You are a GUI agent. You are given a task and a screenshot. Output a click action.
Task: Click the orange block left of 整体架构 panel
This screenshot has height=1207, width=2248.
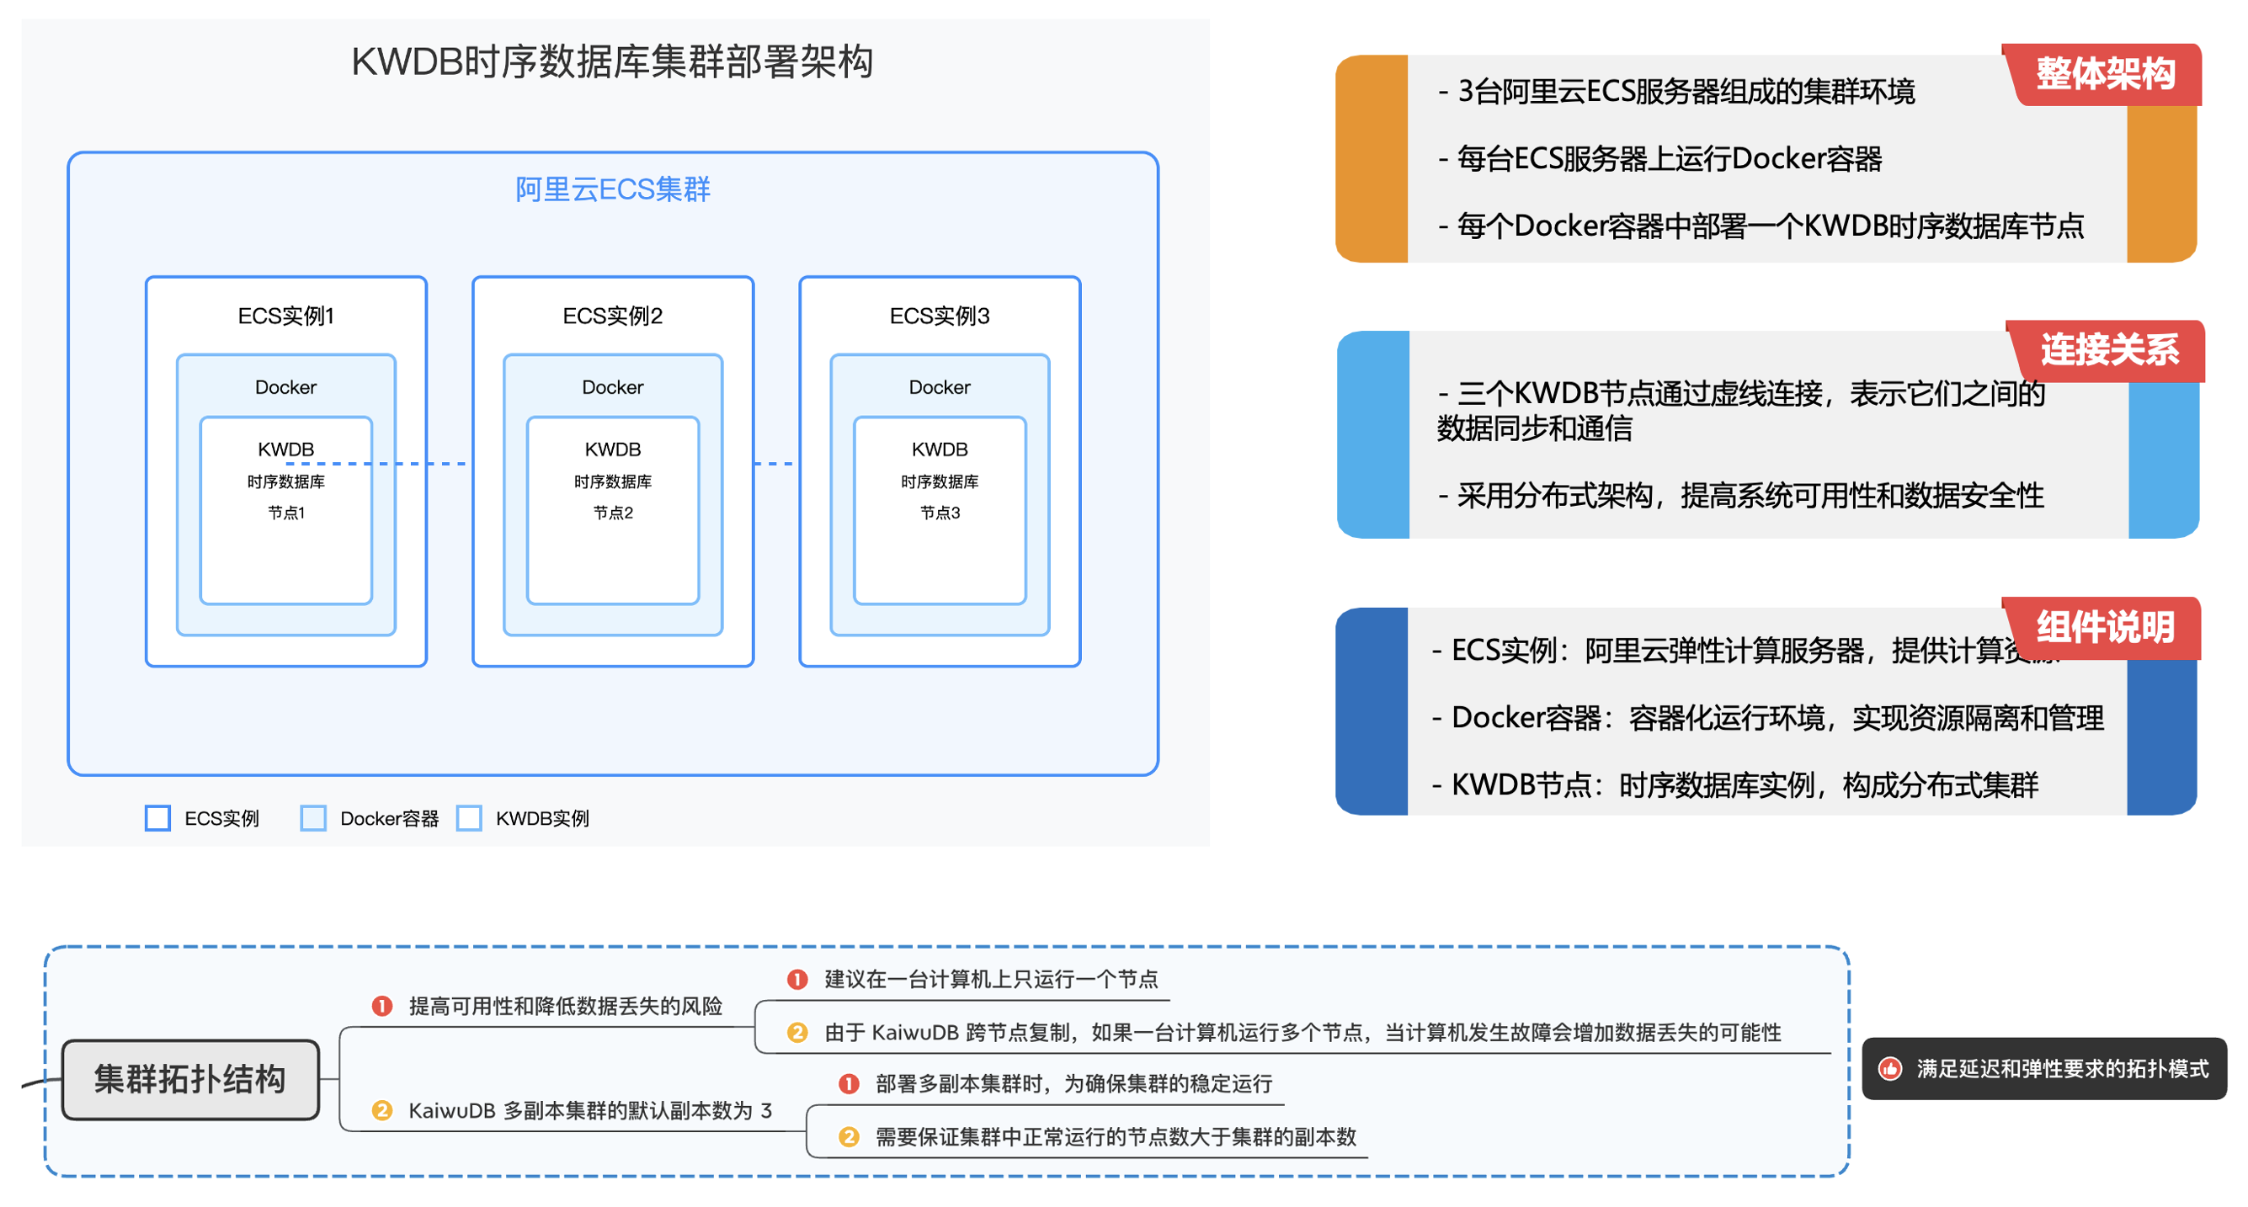pos(1372,159)
